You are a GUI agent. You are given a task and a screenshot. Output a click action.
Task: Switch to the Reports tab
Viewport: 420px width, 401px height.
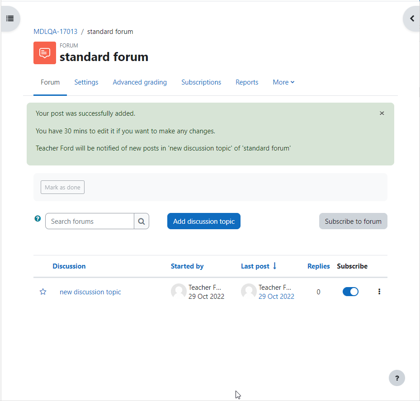point(247,82)
